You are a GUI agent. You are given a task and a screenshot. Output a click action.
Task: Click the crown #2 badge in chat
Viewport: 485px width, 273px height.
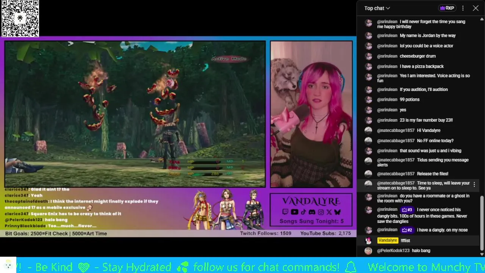[x=407, y=230]
